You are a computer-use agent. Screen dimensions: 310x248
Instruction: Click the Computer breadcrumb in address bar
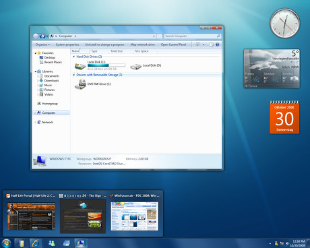tap(65, 36)
